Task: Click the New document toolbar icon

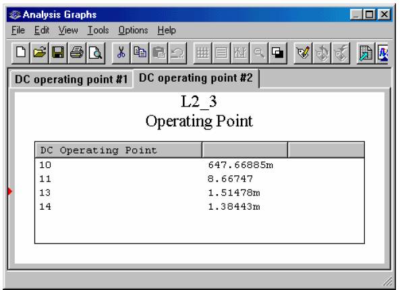Action: point(21,53)
